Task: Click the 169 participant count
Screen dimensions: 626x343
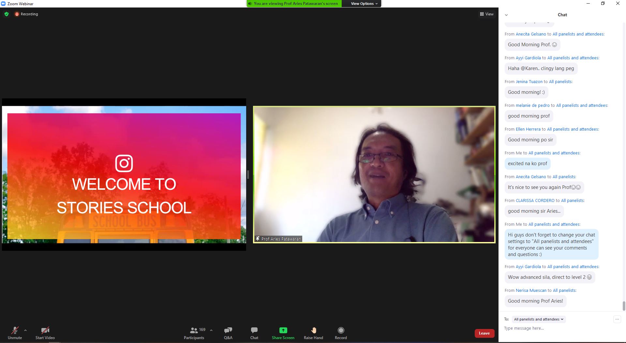Action: [x=202, y=330]
